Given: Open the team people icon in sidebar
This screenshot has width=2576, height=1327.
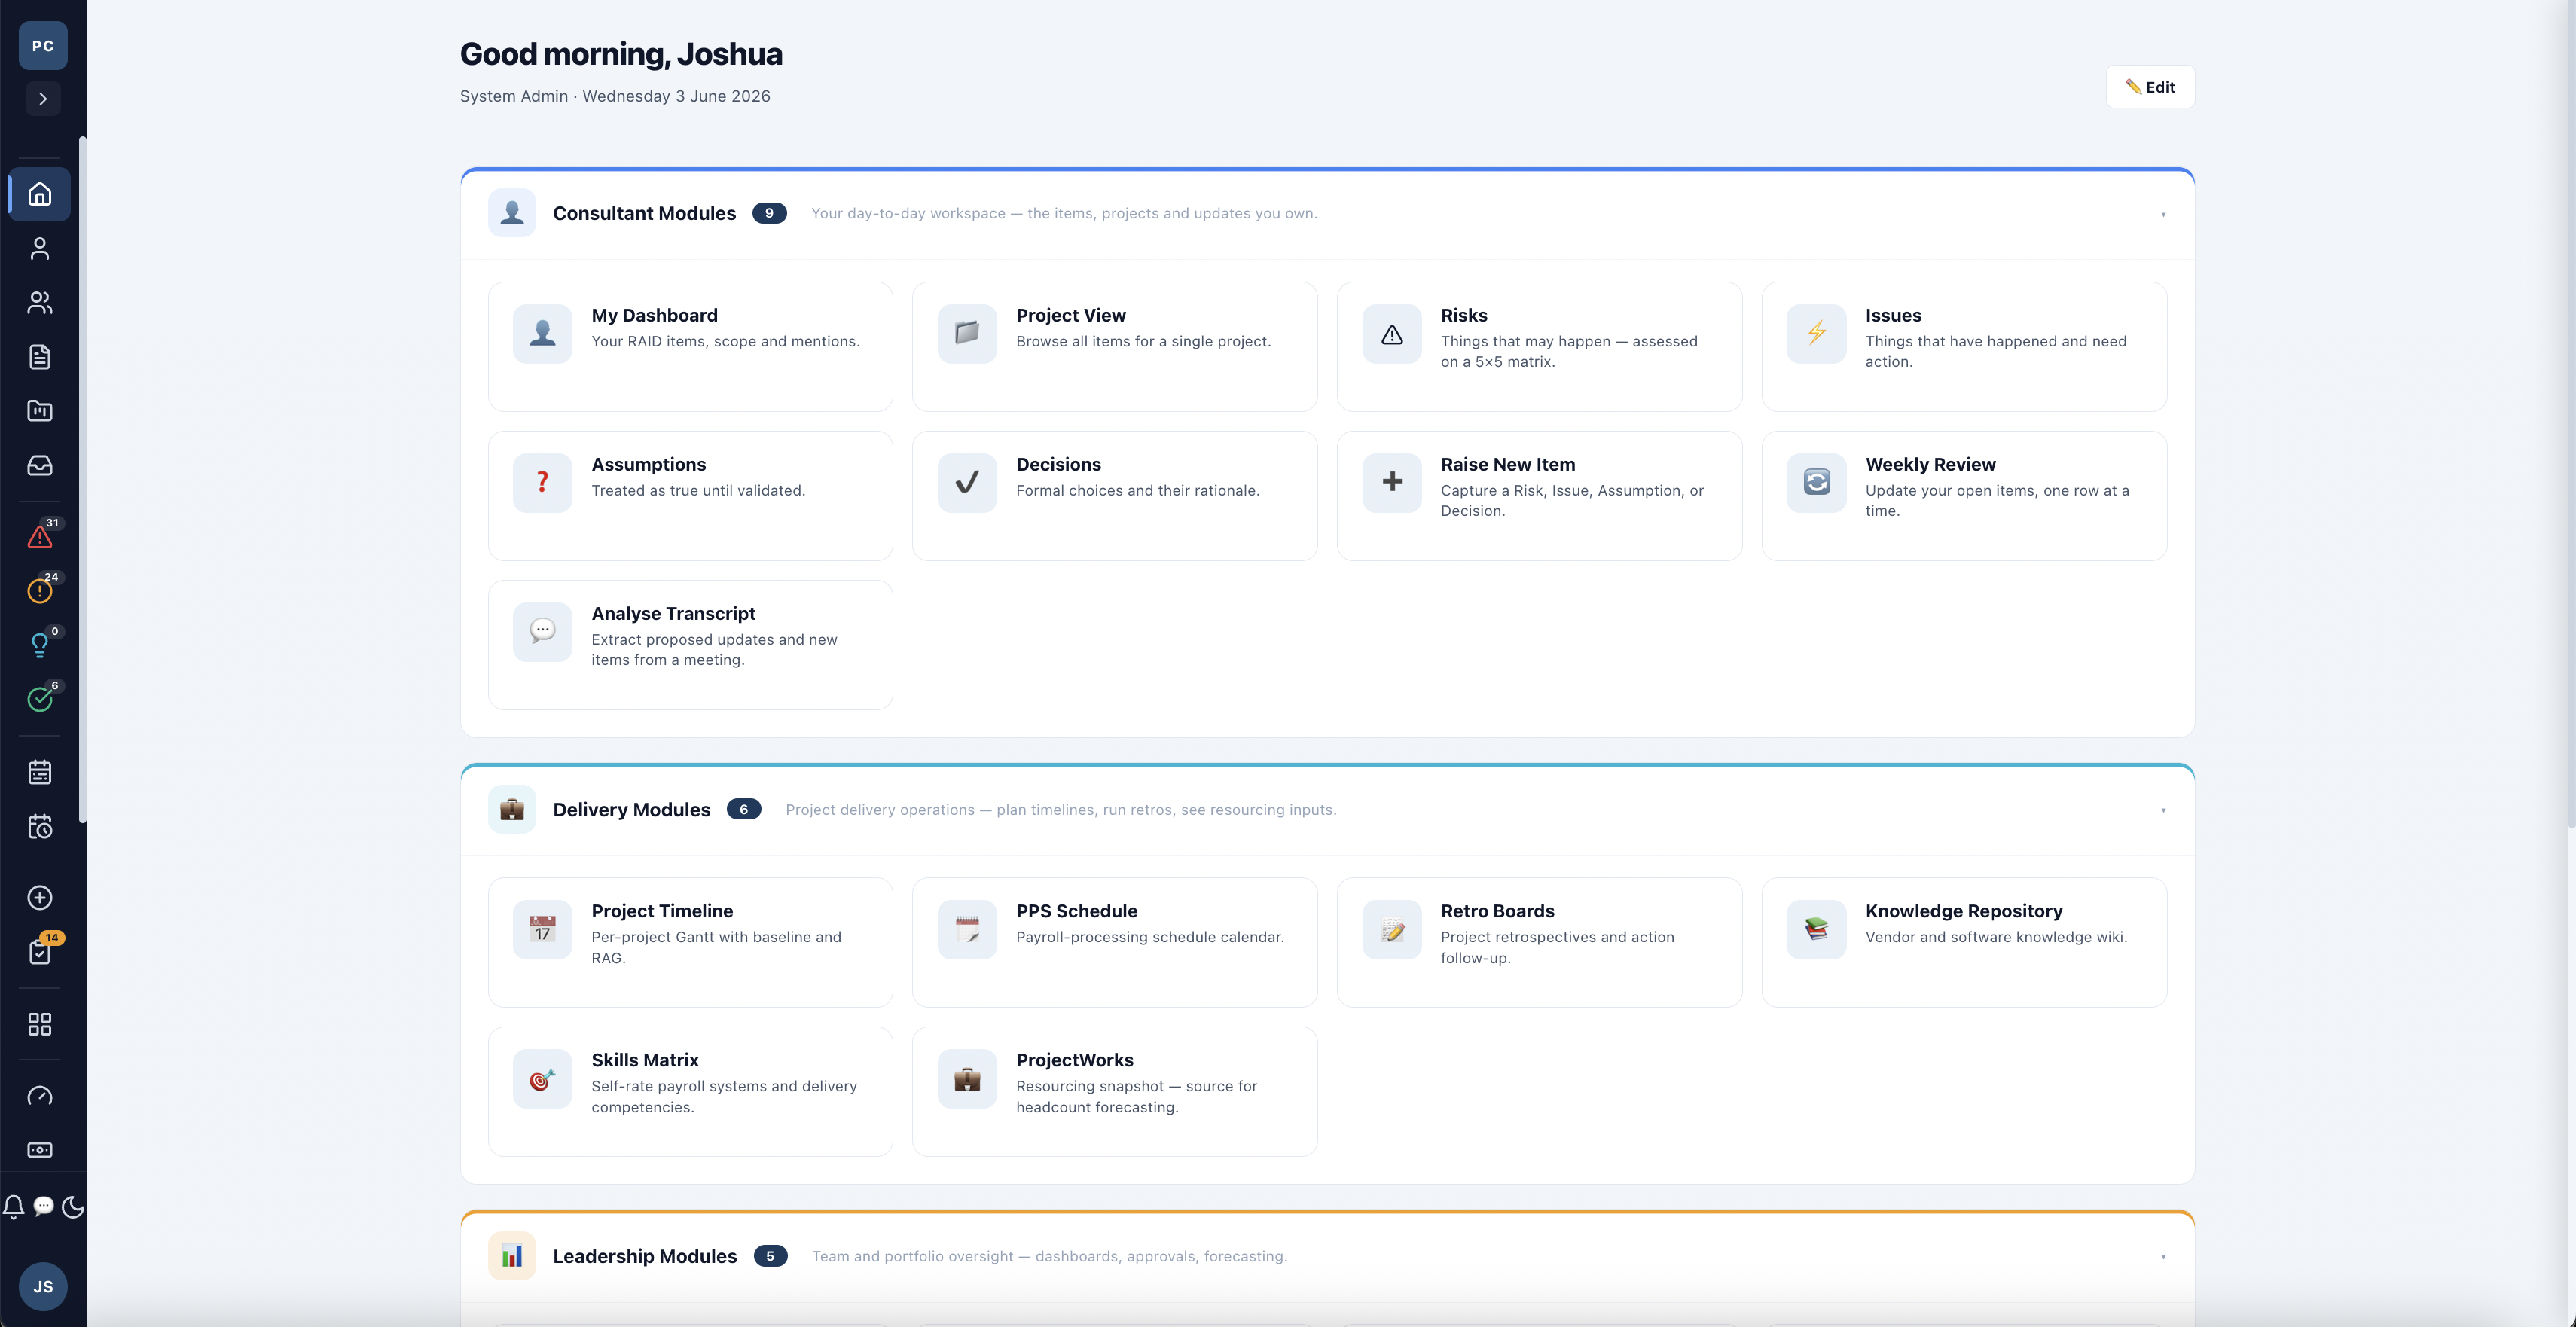Looking at the screenshot, I should [x=40, y=302].
